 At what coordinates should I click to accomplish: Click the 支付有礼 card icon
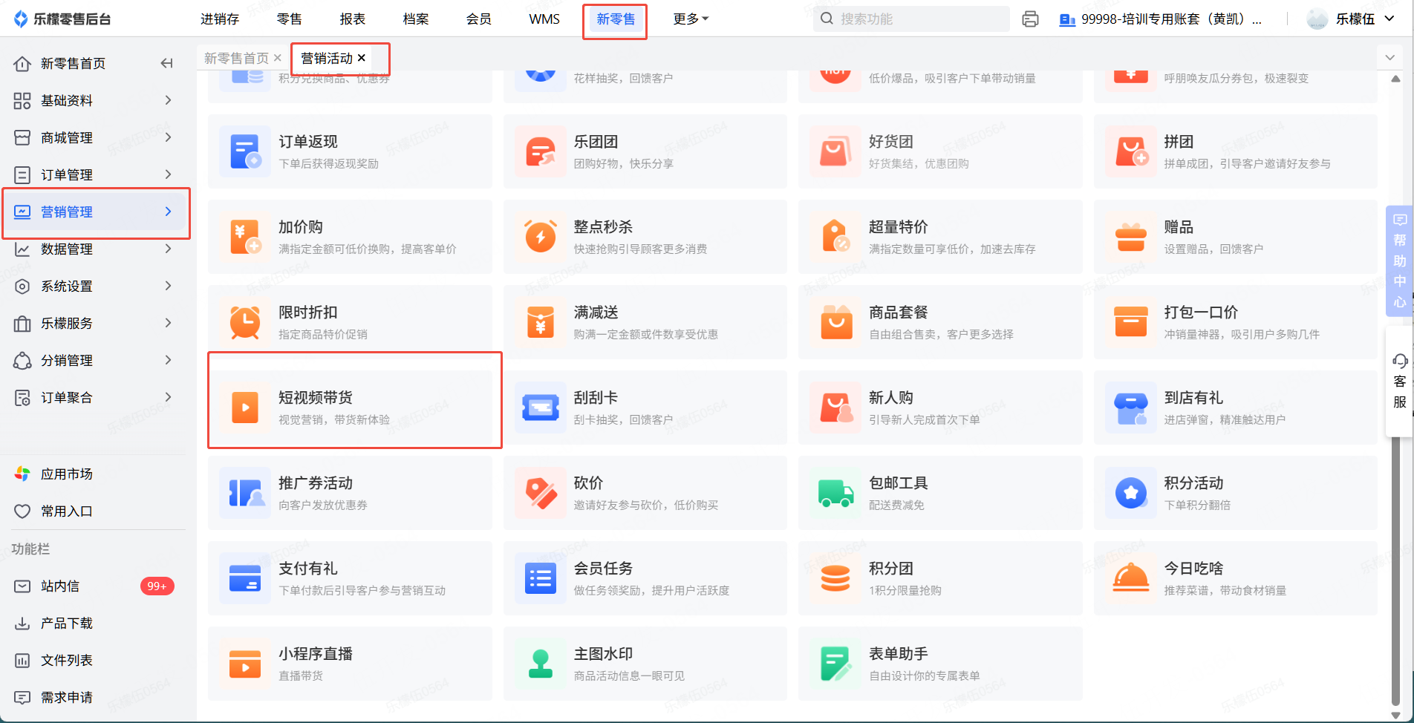tap(244, 578)
